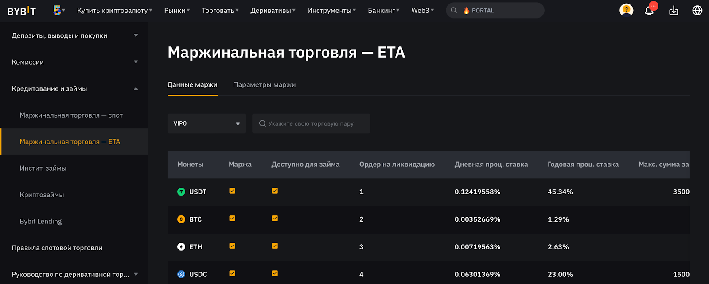Click the ETH coin icon
The height and width of the screenshot is (284, 709).
click(181, 247)
